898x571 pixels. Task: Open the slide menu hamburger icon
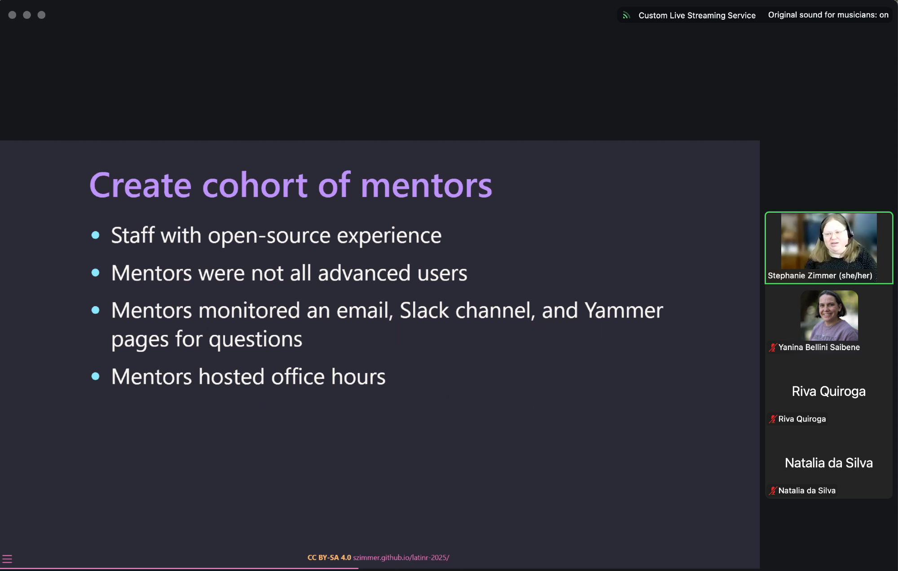[7, 559]
